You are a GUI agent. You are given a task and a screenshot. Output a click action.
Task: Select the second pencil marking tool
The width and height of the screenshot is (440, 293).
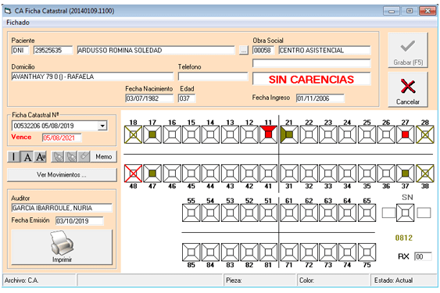point(70,156)
